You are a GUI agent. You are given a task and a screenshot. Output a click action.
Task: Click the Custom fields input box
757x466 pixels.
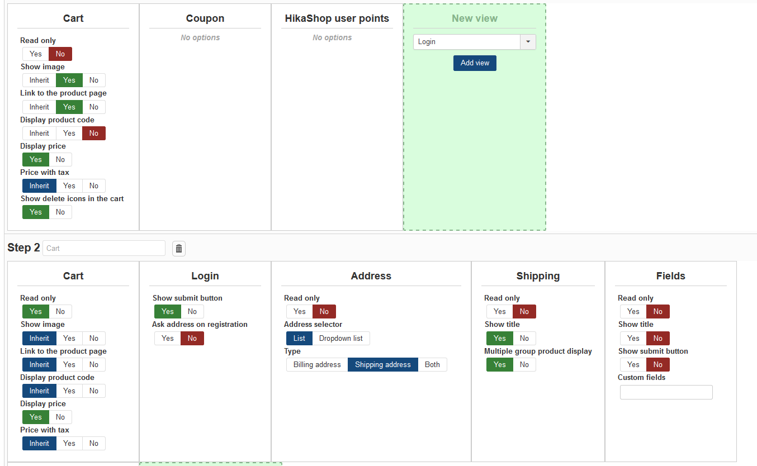click(666, 392)
